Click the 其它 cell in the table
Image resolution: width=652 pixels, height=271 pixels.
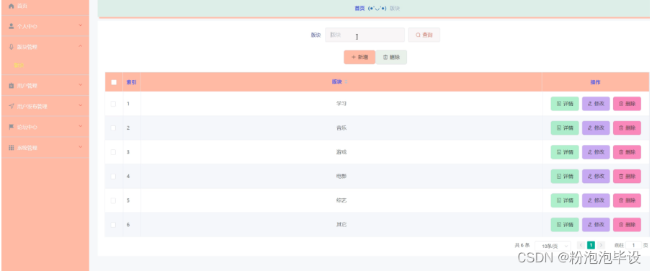[x=341, y=224]
